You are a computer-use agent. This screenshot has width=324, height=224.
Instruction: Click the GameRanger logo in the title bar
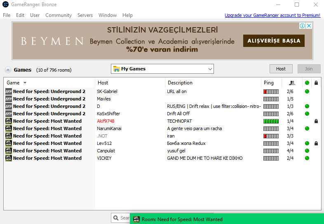pyautogui.click(x=6, y=5)
